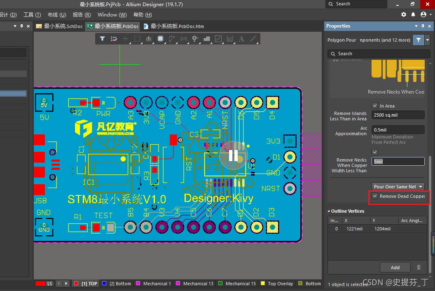
Task: Select the [2] Bottom layer tab
Action: click(x=117, y=284)
